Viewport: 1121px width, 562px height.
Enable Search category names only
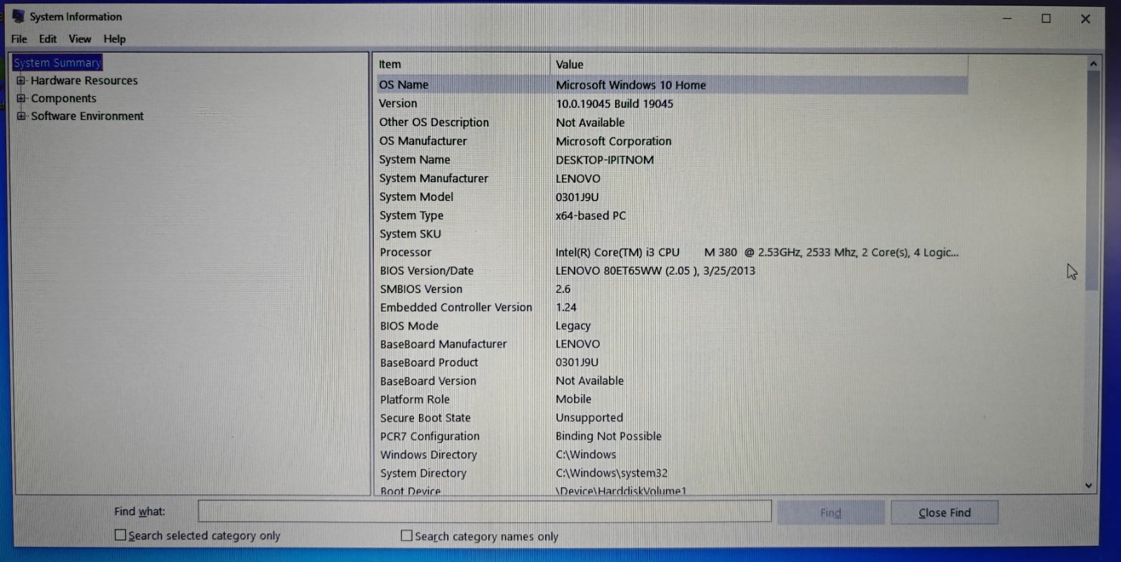(406, 535)
